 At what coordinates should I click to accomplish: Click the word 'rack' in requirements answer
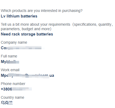pyautogui.click(x=16, y=34)
